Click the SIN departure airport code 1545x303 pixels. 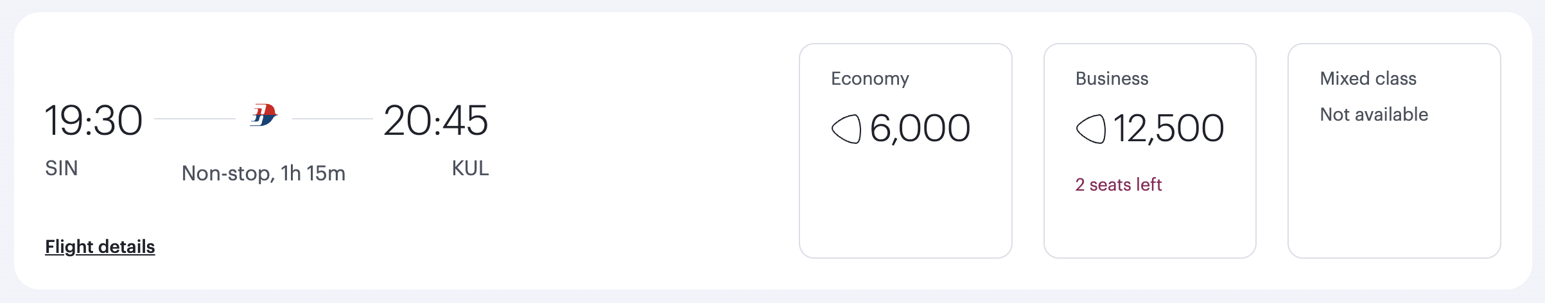tap(62, 168)
